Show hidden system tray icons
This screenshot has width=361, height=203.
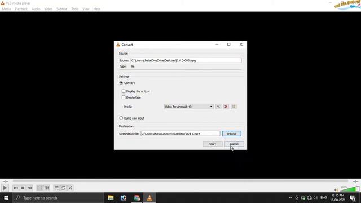(x=290, y=198)
